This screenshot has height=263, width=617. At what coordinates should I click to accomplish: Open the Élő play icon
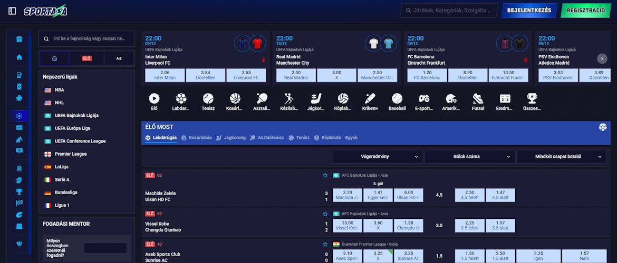[154, 99]
